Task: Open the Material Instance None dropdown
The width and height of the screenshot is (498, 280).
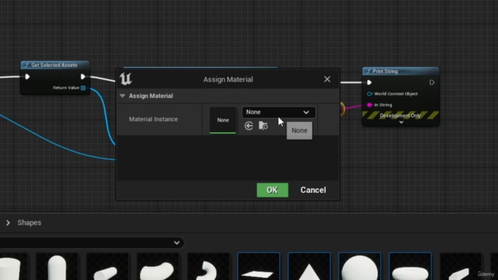Action: point(279,112)
